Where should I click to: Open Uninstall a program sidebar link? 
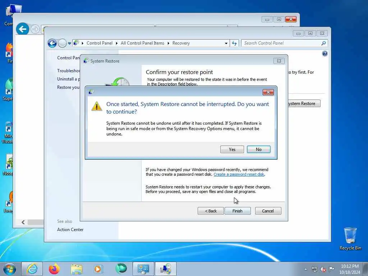point(68,79)
